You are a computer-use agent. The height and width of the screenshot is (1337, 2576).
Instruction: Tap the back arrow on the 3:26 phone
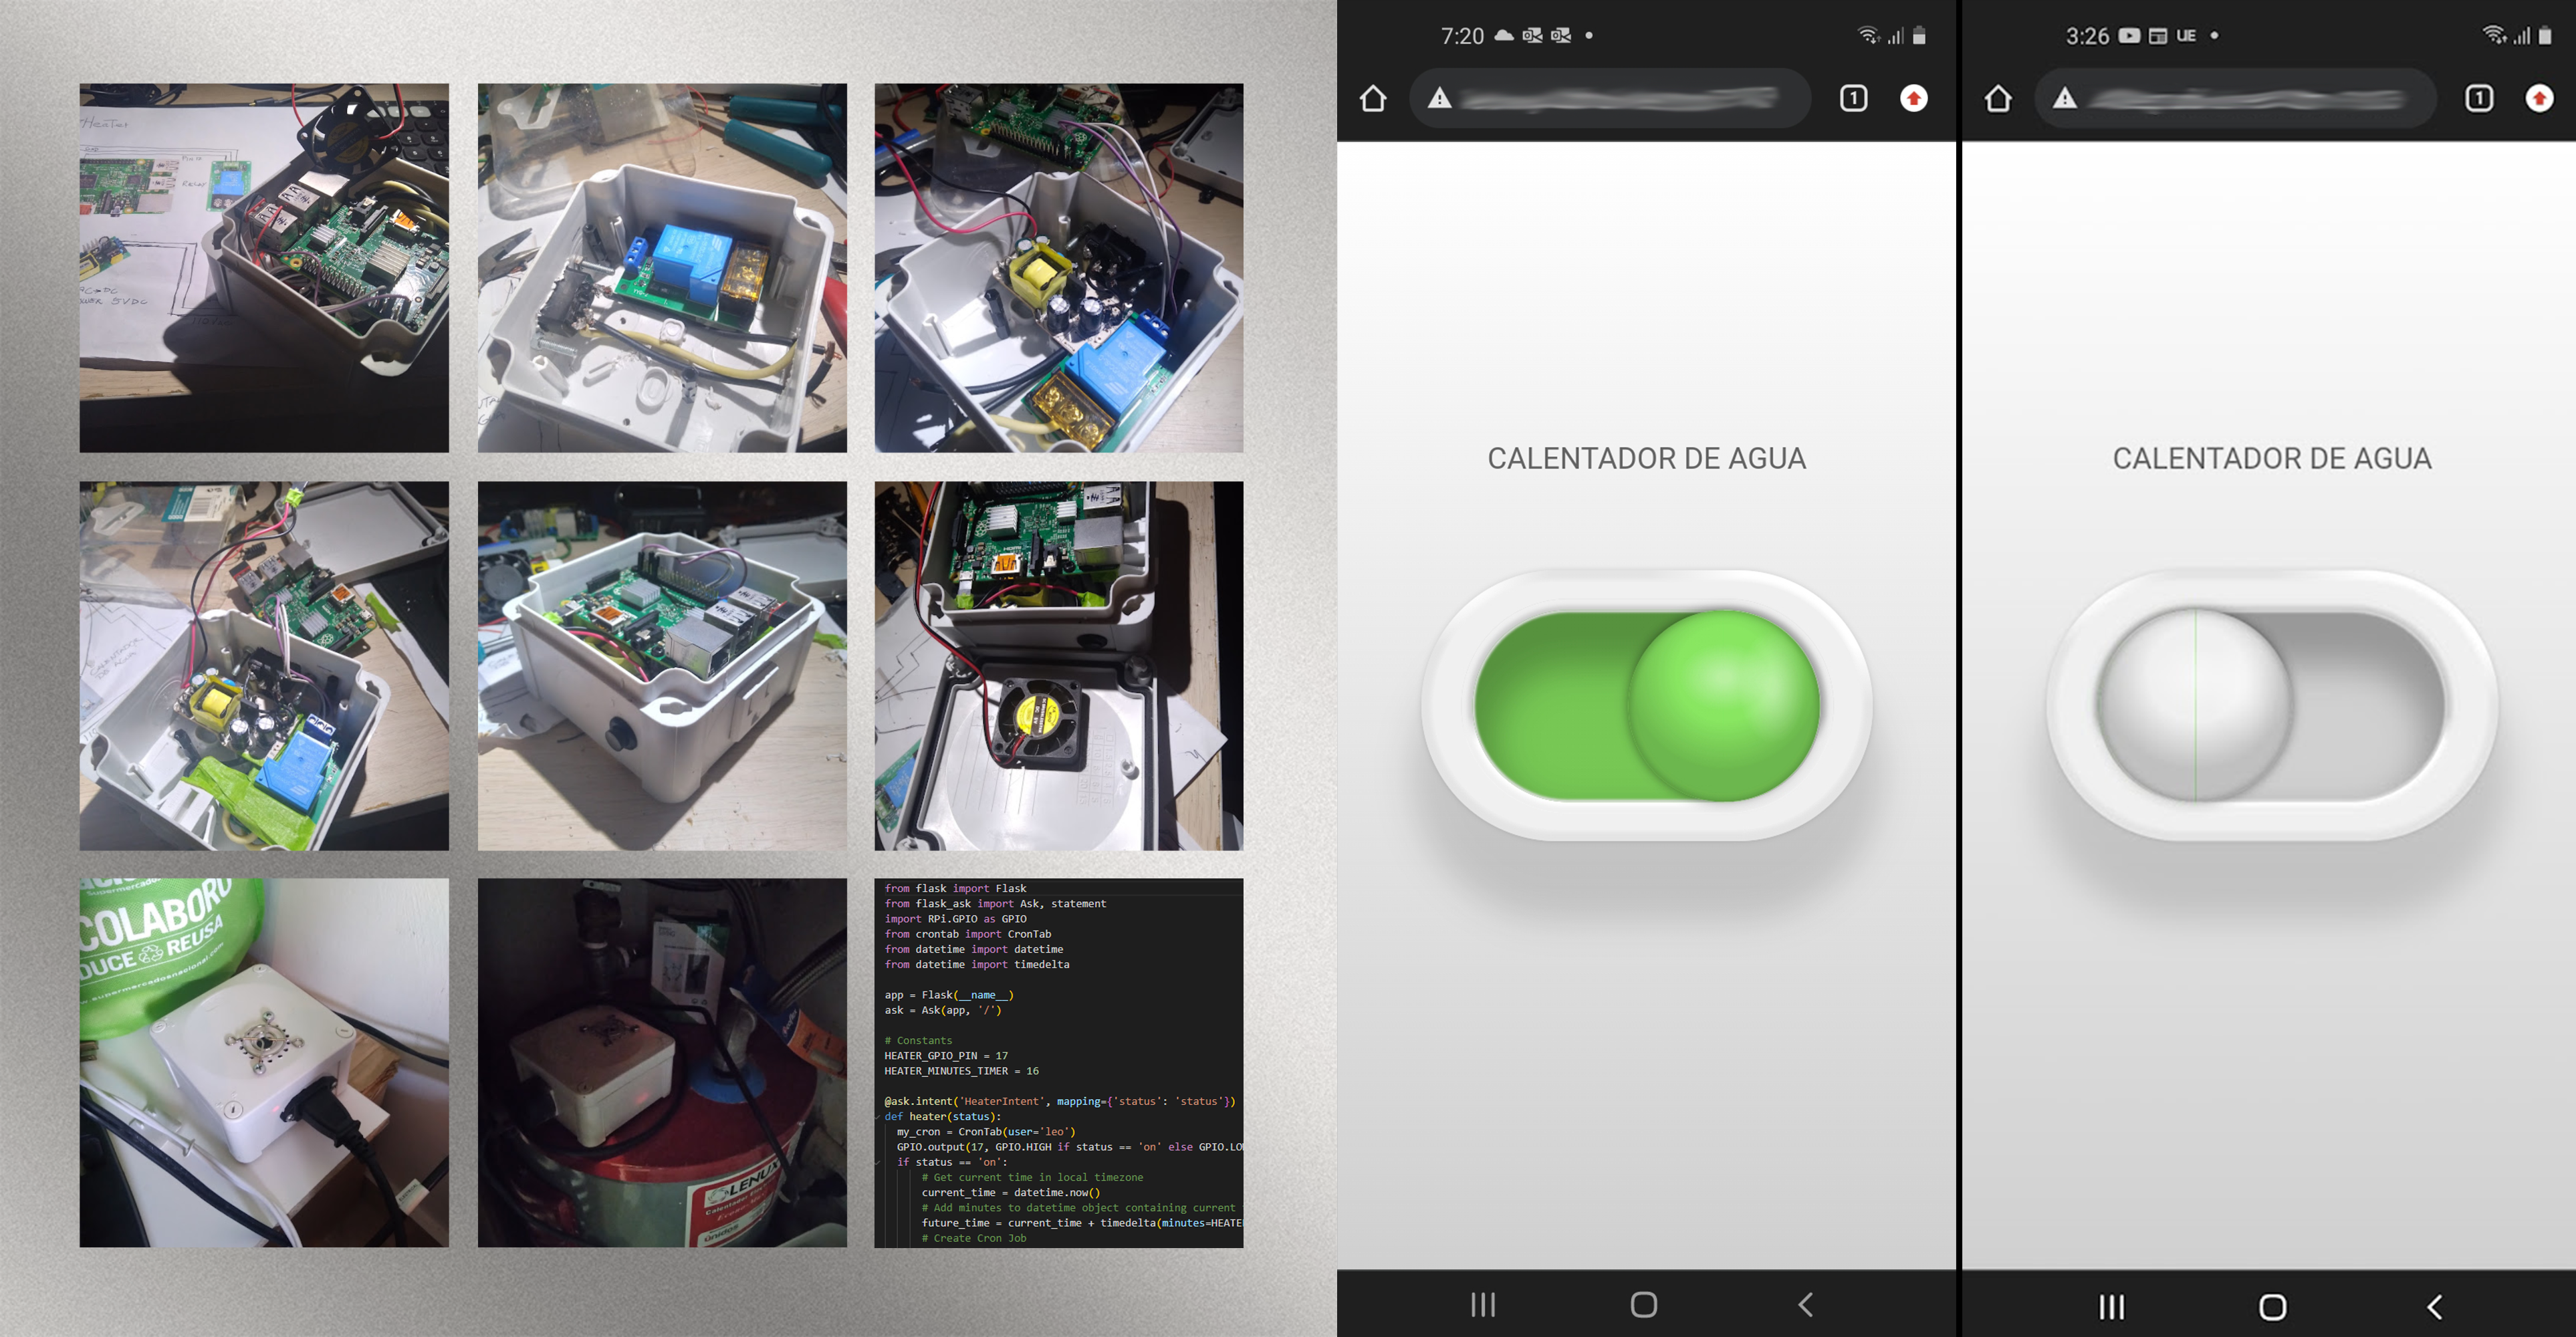(2435, 1306)
